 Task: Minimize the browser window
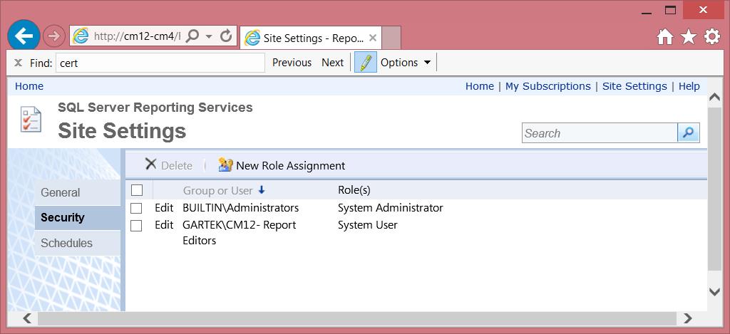click(646, 11)
